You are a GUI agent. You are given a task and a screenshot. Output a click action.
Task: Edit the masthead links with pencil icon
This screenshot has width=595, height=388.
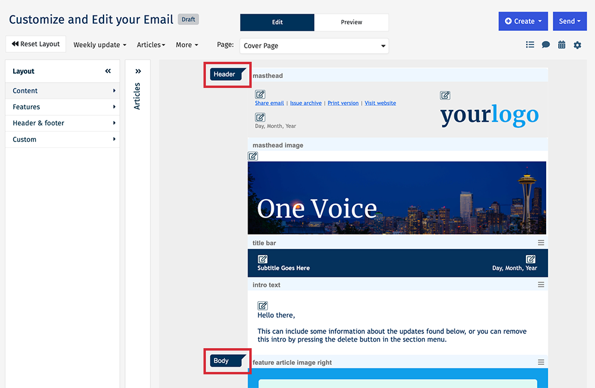coord(260,94)
